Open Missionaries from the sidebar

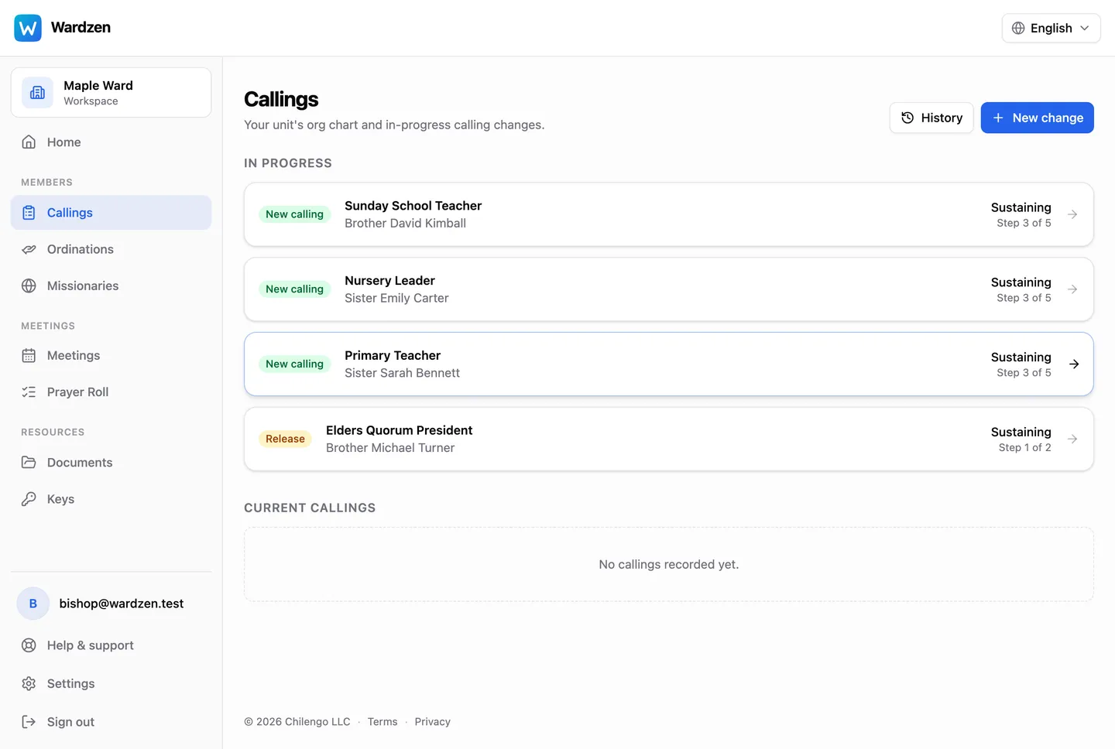(111, 286)
